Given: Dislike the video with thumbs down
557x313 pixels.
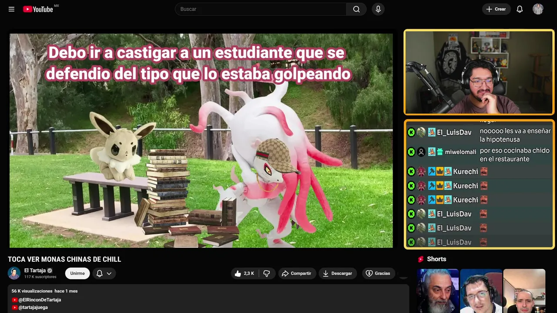Looking at the screenshot, I should [x=267, y=273].
